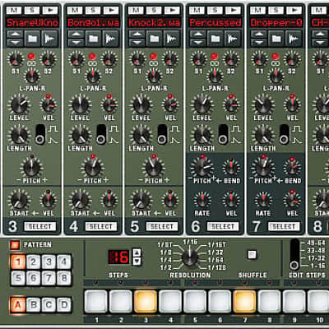329x329 pixels.
Task: Open waveform browser on channel 5
Action: click(172, 39)
